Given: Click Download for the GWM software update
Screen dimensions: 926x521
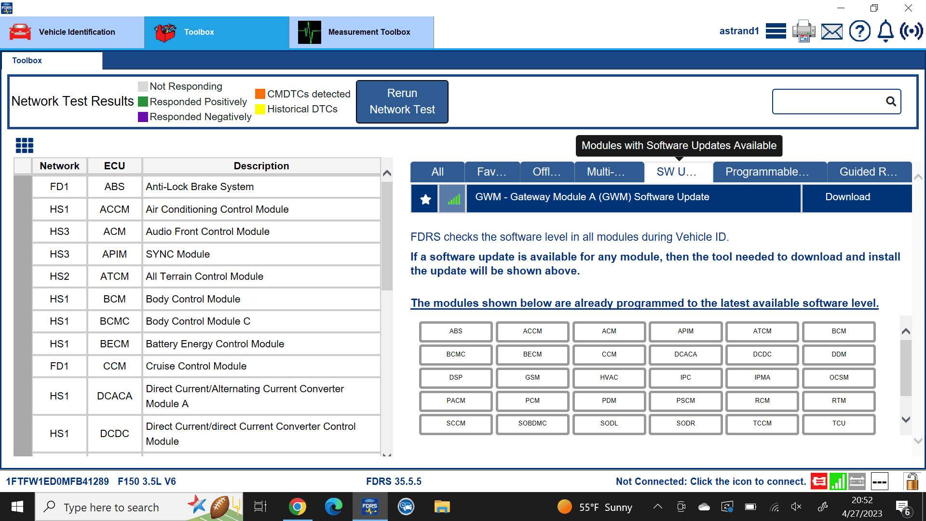Looking at the screenshot, I should click(847, 197).
